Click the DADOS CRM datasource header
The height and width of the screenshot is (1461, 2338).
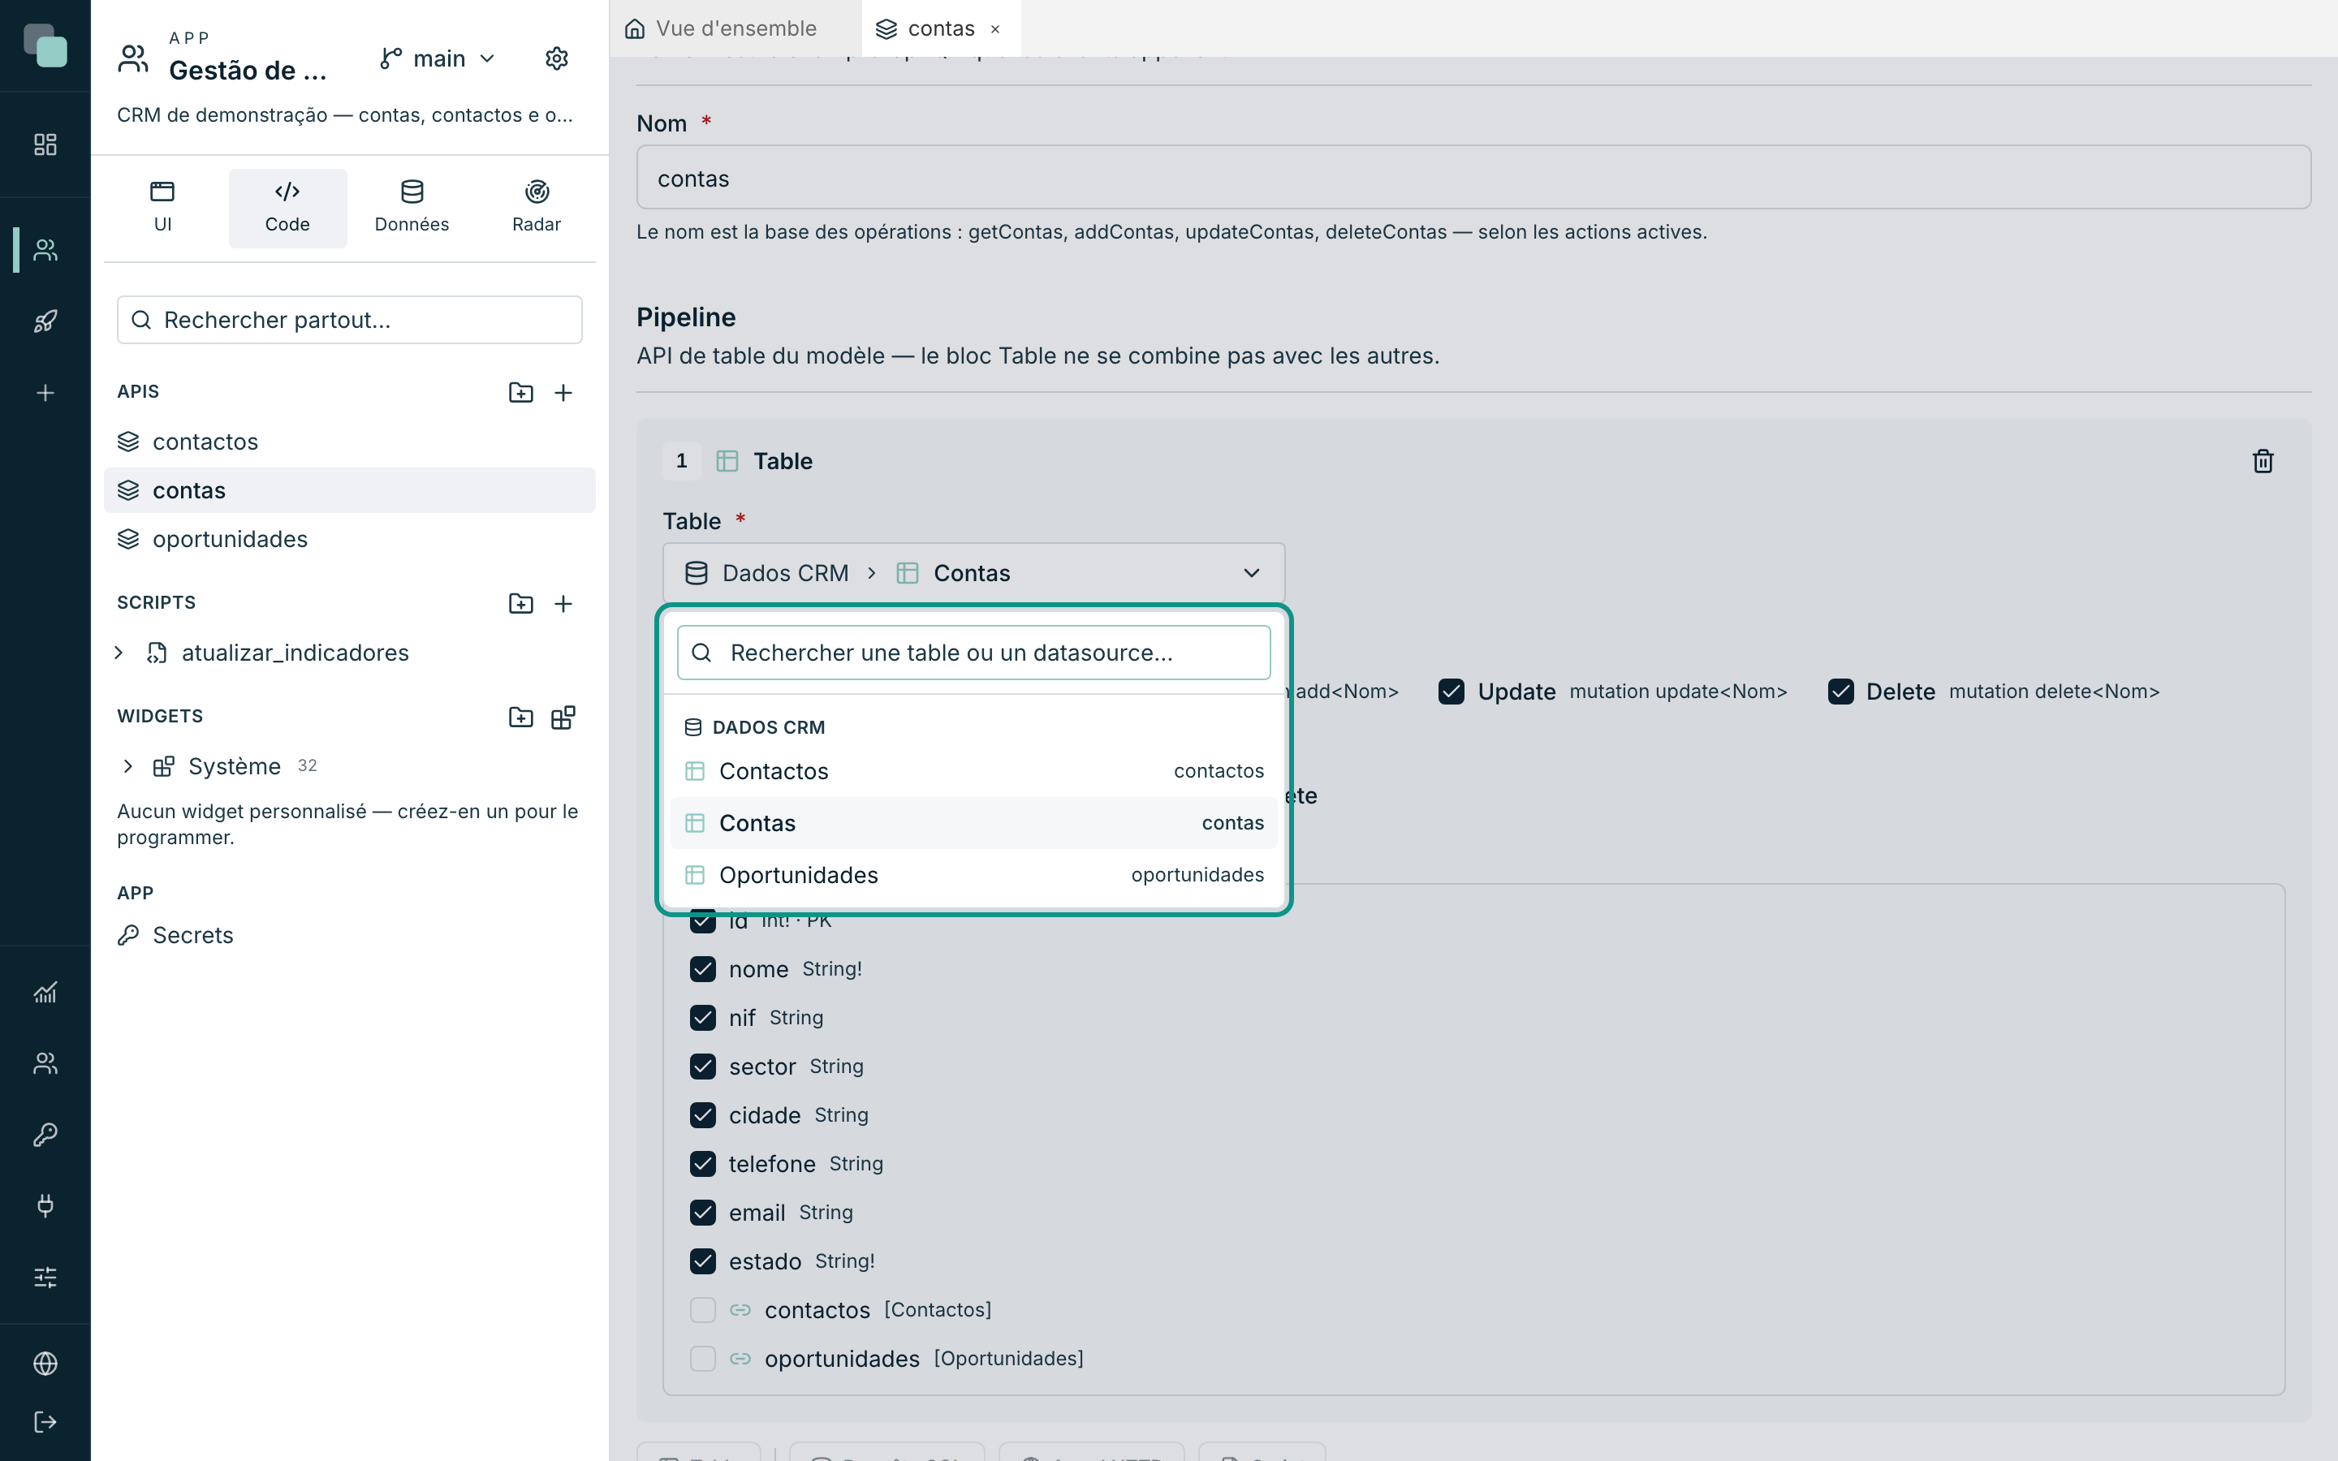point(768,727)
